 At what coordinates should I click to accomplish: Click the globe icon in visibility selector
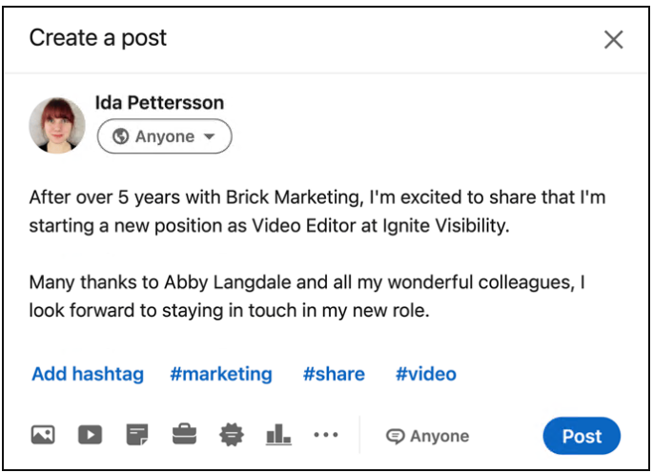120,136
